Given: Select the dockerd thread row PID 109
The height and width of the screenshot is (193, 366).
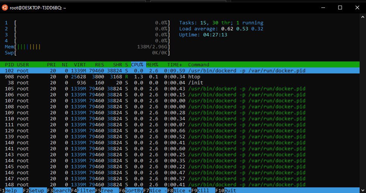Looking at the screenshot, I should [180, 113].
